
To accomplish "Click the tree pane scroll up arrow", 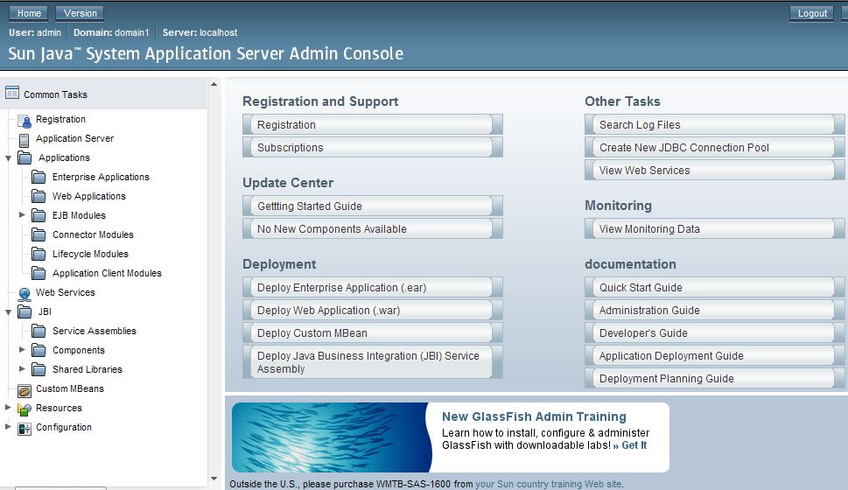I will pos(214,84).
